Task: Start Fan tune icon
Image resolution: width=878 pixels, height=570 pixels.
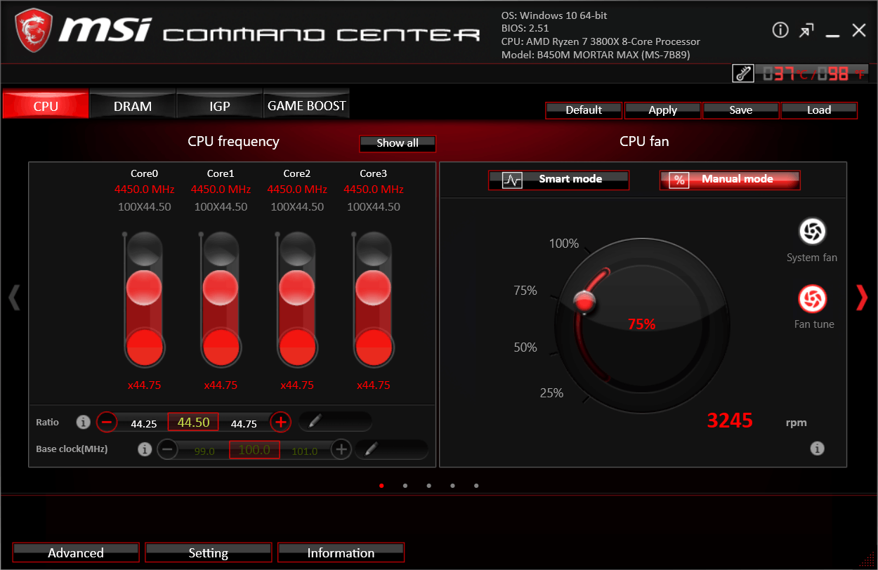Action: (x=813, y=299)
